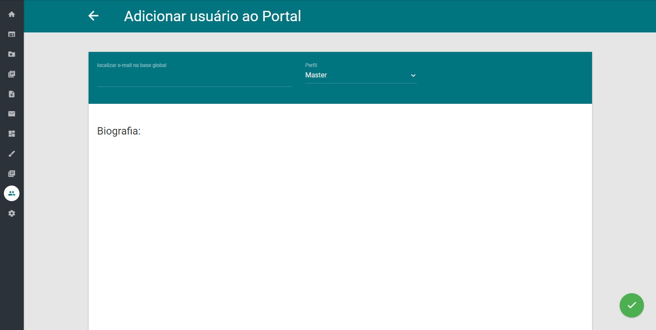The height and width of the screenshot is (330, 656).
Task: Open the Perfil dropdown showing Master
Action: [x=360, y=75]
